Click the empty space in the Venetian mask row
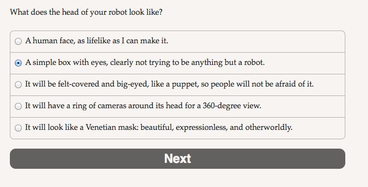The height and width of the screenshot is (187, 368). [x=319, y=128]
